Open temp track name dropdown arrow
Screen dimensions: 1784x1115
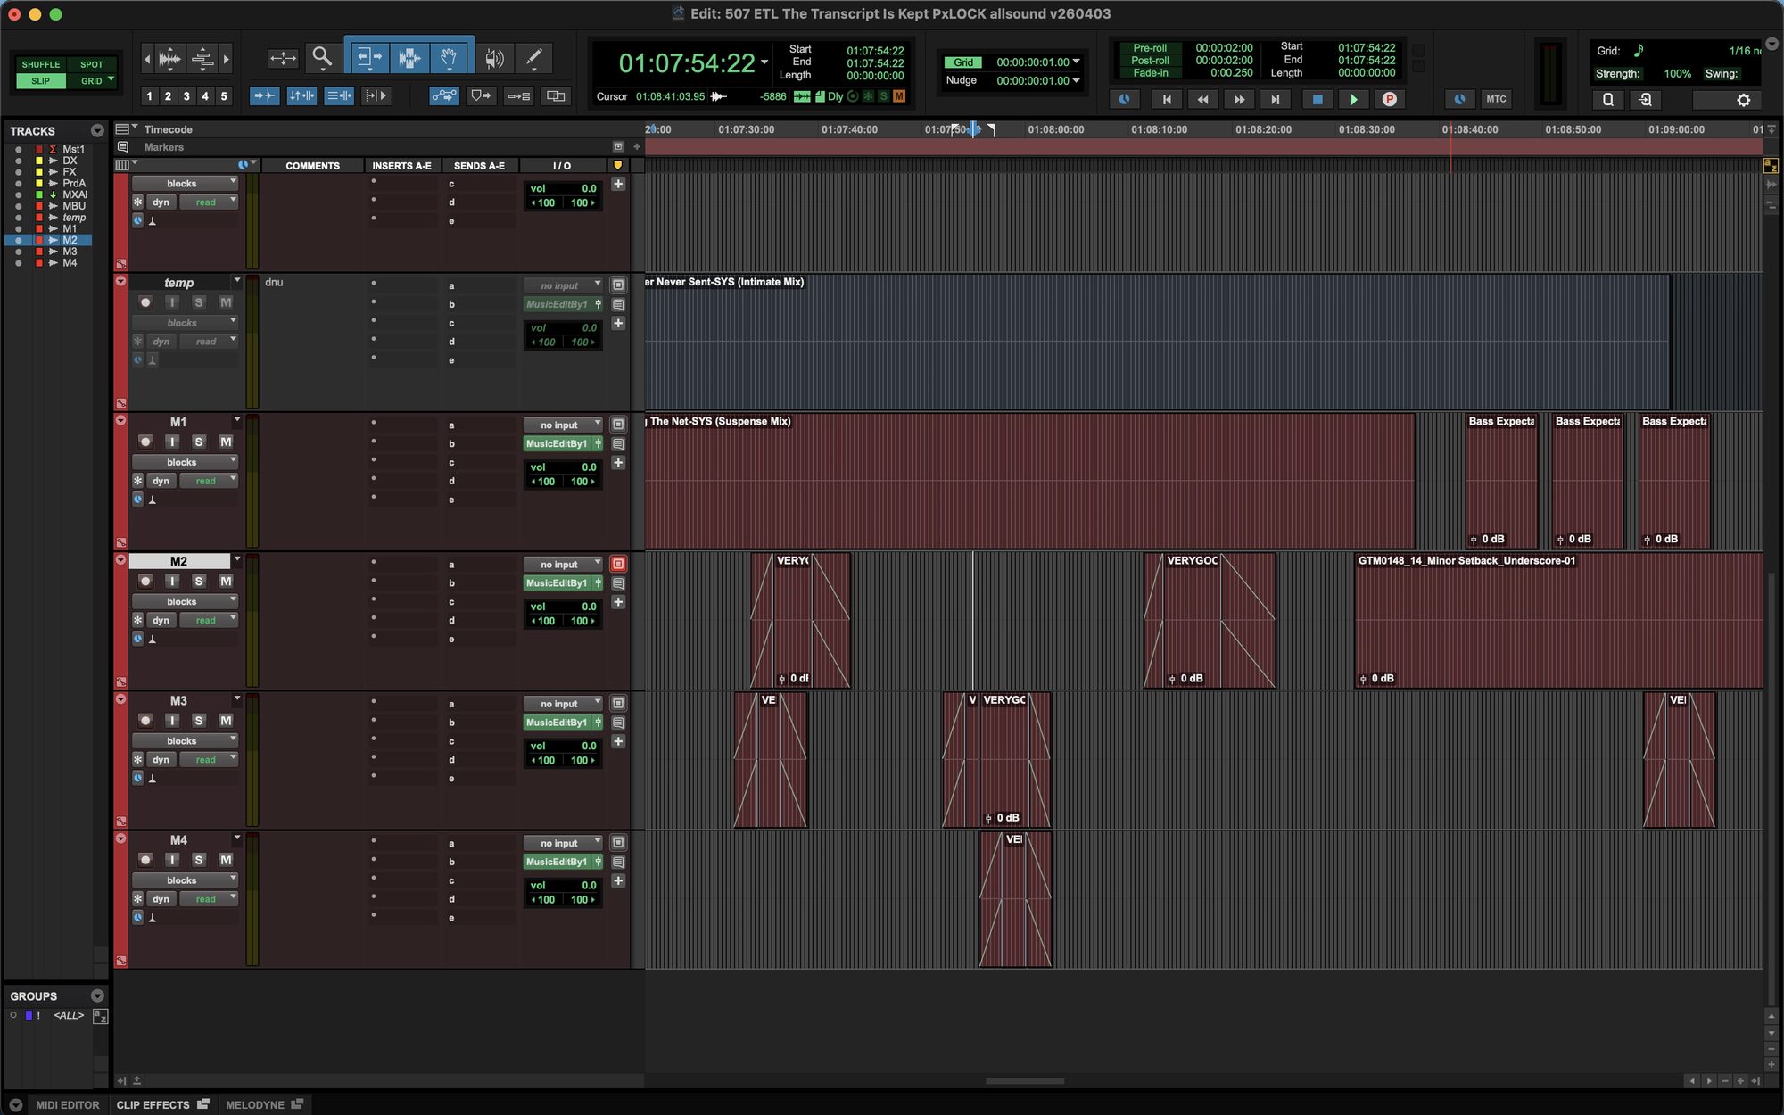click(x=236, y=281)
